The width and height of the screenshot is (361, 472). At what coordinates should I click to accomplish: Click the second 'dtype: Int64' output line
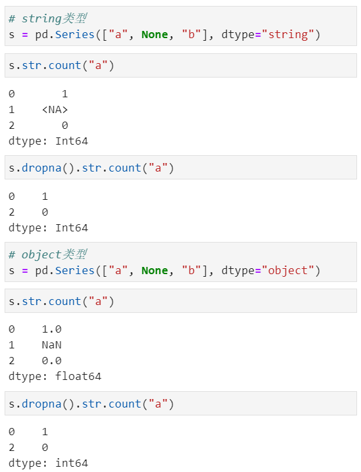coord(48,227)
